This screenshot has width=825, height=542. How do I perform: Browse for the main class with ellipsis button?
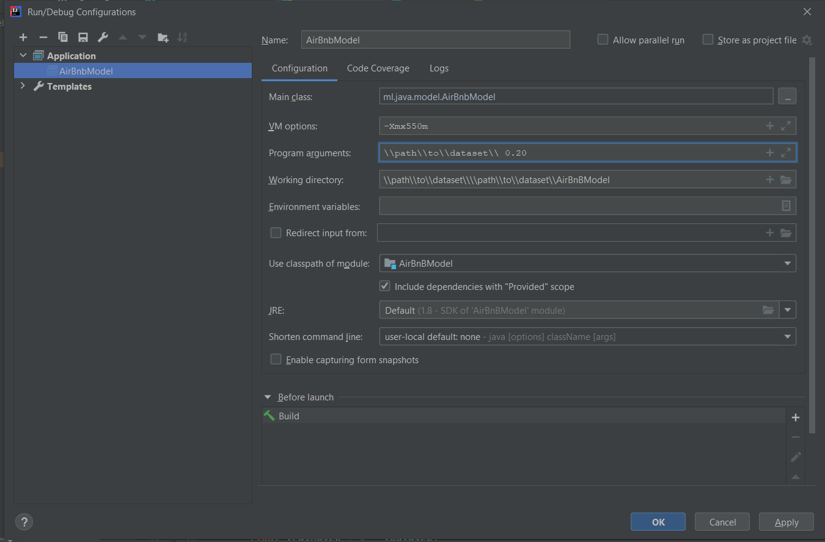click(787, 96)
